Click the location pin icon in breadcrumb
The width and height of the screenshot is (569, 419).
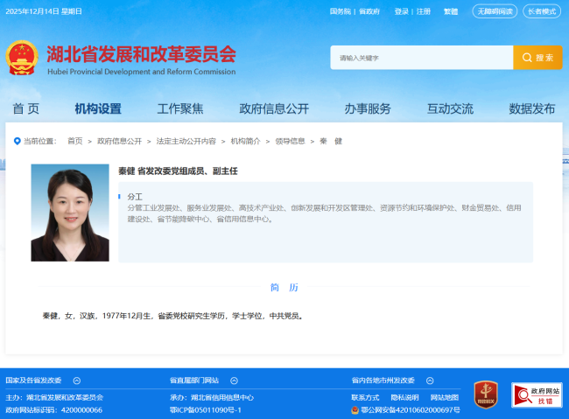[17, 141]
